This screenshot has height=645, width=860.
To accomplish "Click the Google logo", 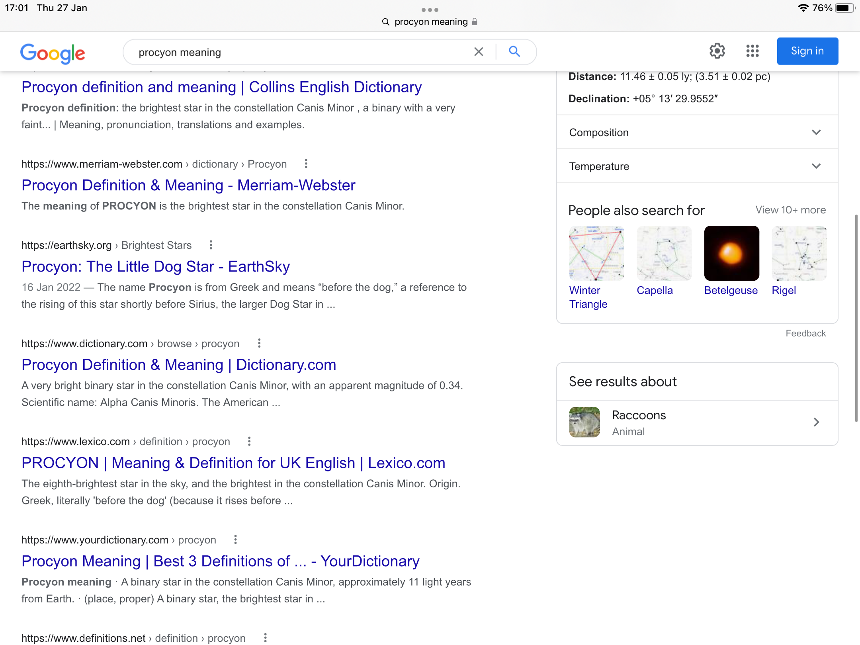I will tap(53, 53).
